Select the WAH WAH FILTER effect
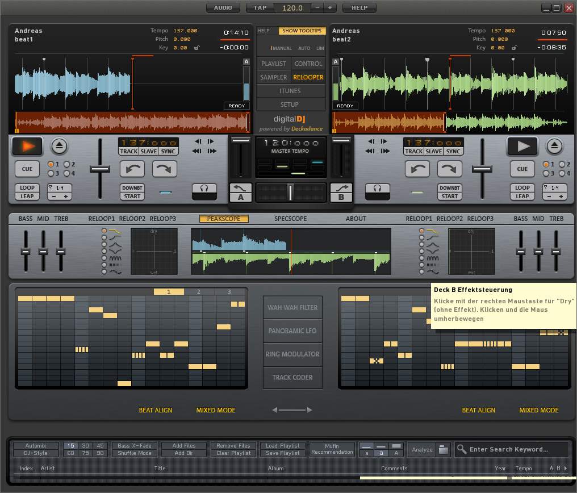The image size is (577, 493). (292, 308)
